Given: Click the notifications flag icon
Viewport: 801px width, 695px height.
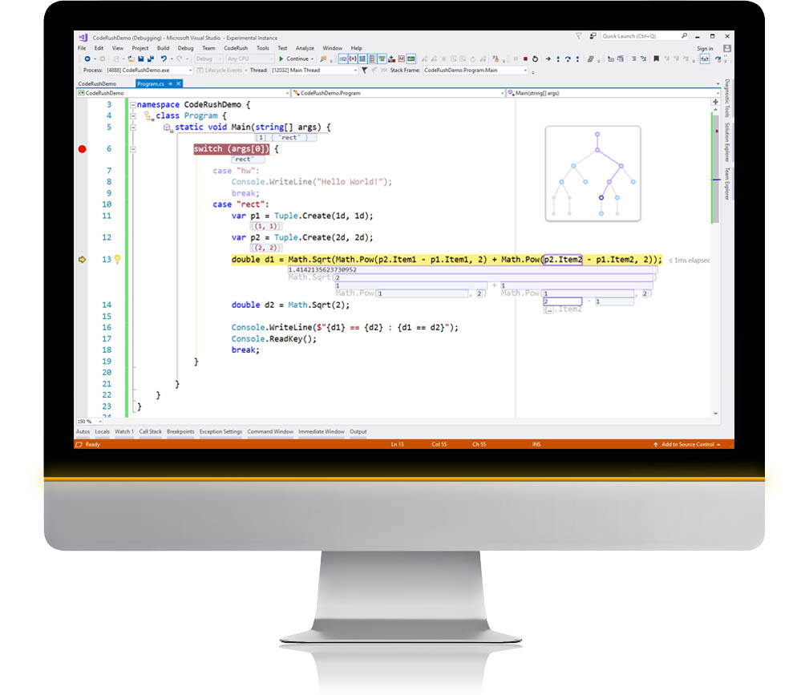Looking at the screenshot, I should pyautogui.click(x=579, y=36).
